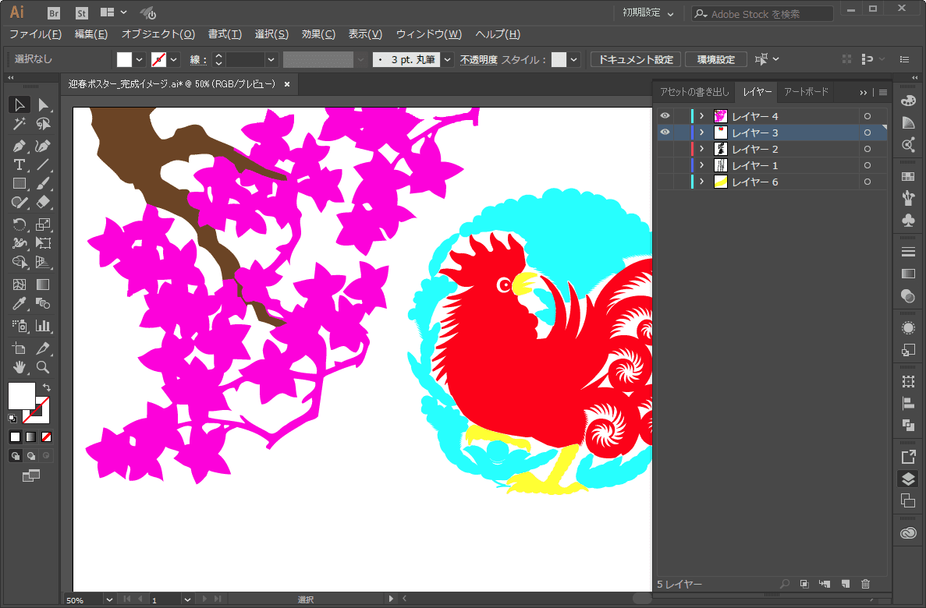Select the Free Transform tool
926x608 pixels.
[43, 243]
